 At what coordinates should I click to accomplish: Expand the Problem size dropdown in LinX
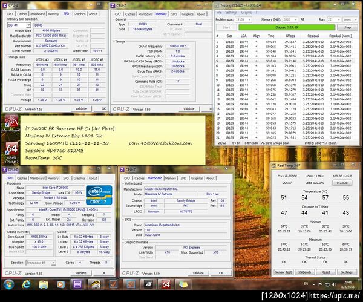pyautogui.click(x=249, y=20)
